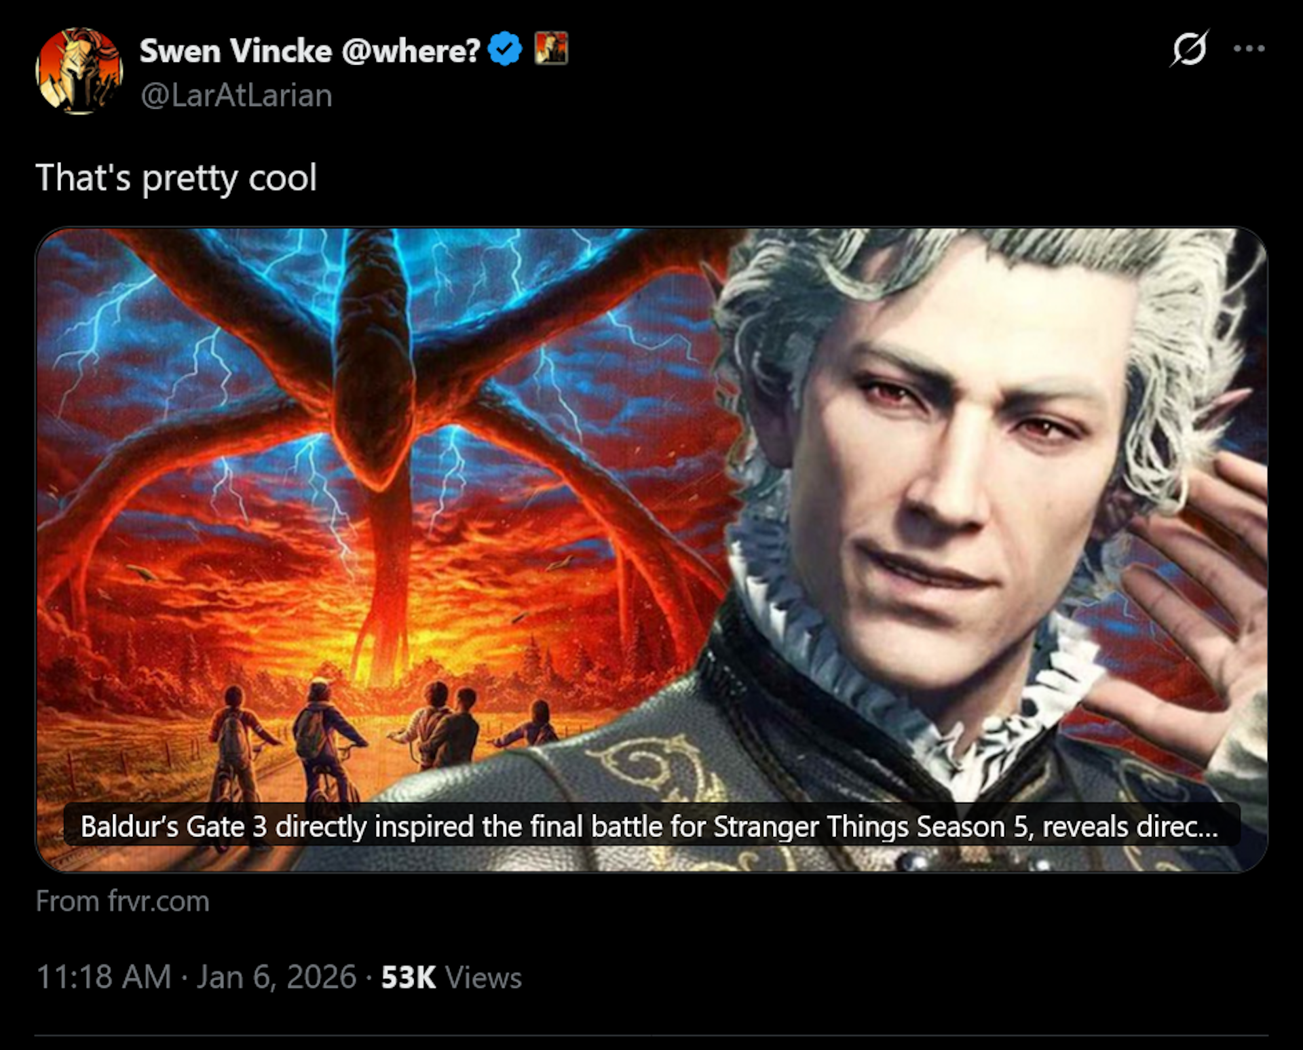Select the tweet text That's pretty cool
This screenshot has width=1303, height=1050.
(x=178, y=179)
